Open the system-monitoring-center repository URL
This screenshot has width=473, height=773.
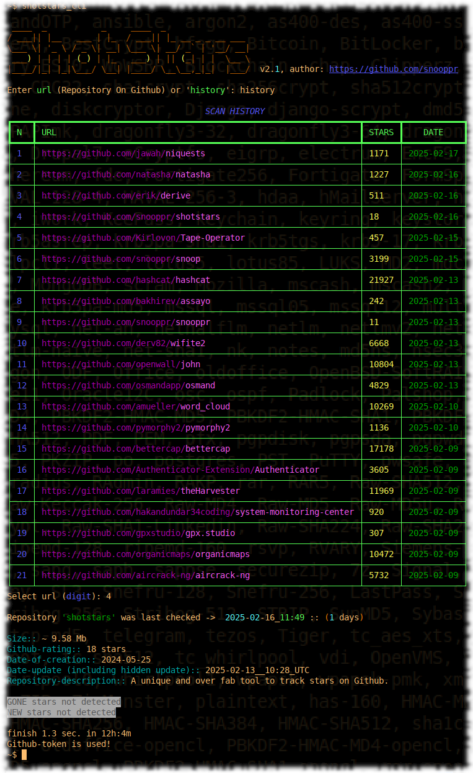point(197,512)
